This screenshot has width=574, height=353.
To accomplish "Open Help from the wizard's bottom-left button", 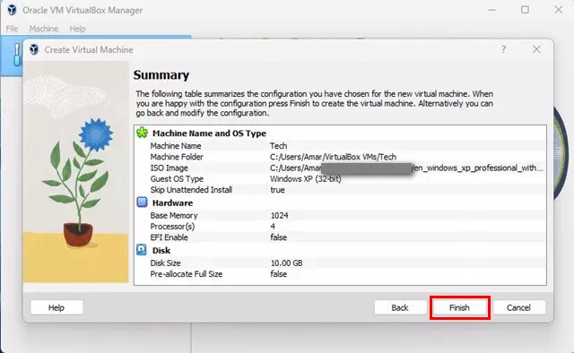I will pyautogui.click(x=57, y=307).
